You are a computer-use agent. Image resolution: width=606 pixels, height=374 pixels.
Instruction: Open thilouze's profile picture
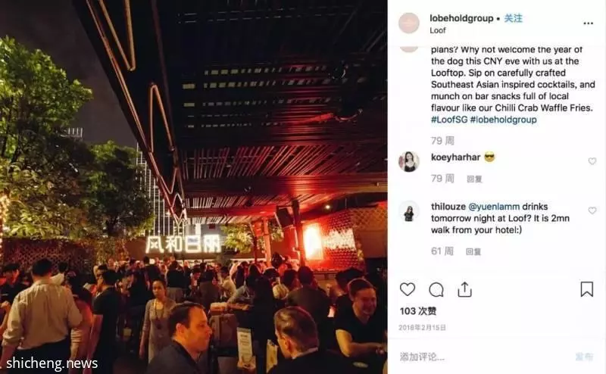tap(409, 211)
